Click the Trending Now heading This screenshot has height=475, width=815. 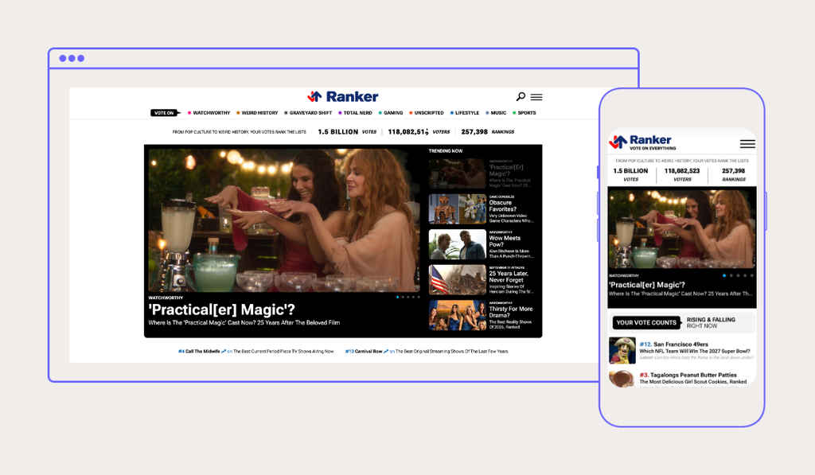click(x=446, y=151)
